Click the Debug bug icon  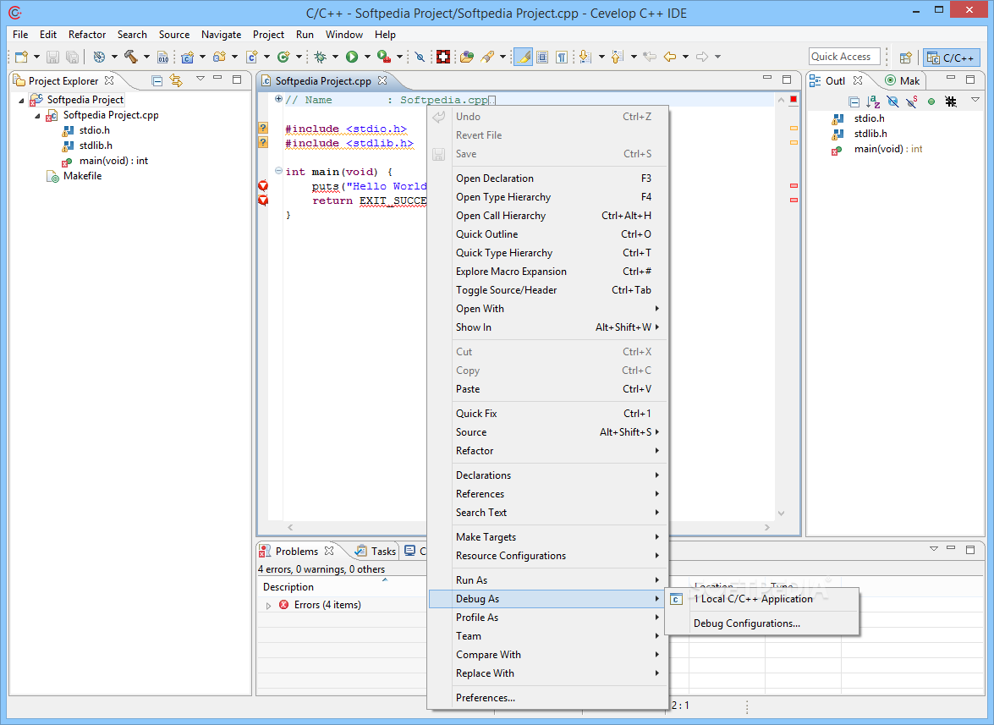[320, 57]
